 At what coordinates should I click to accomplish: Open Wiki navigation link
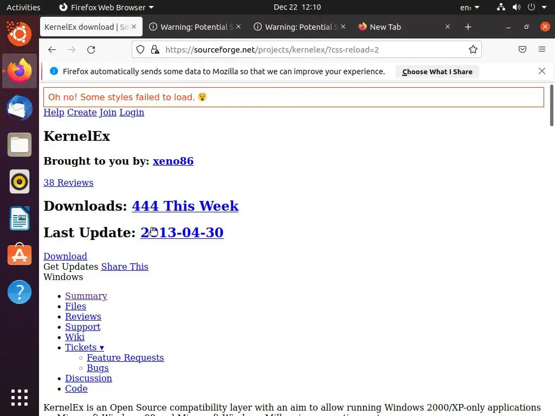coord(75,337)
